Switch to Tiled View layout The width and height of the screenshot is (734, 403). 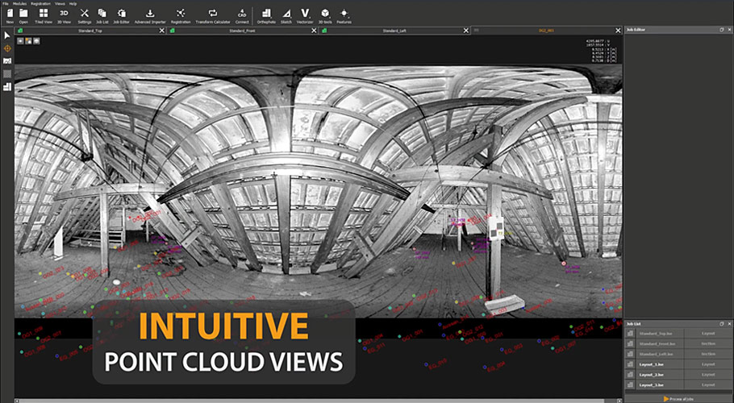click(x=43, y=15)
